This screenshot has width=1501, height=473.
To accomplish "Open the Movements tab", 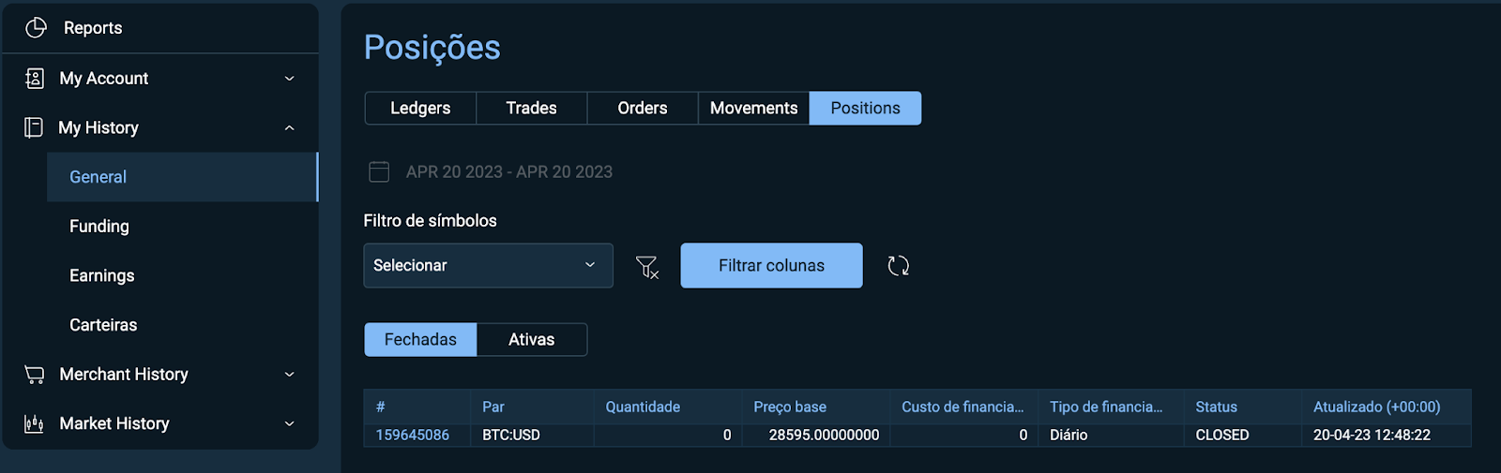I will (x=754, y=109).
